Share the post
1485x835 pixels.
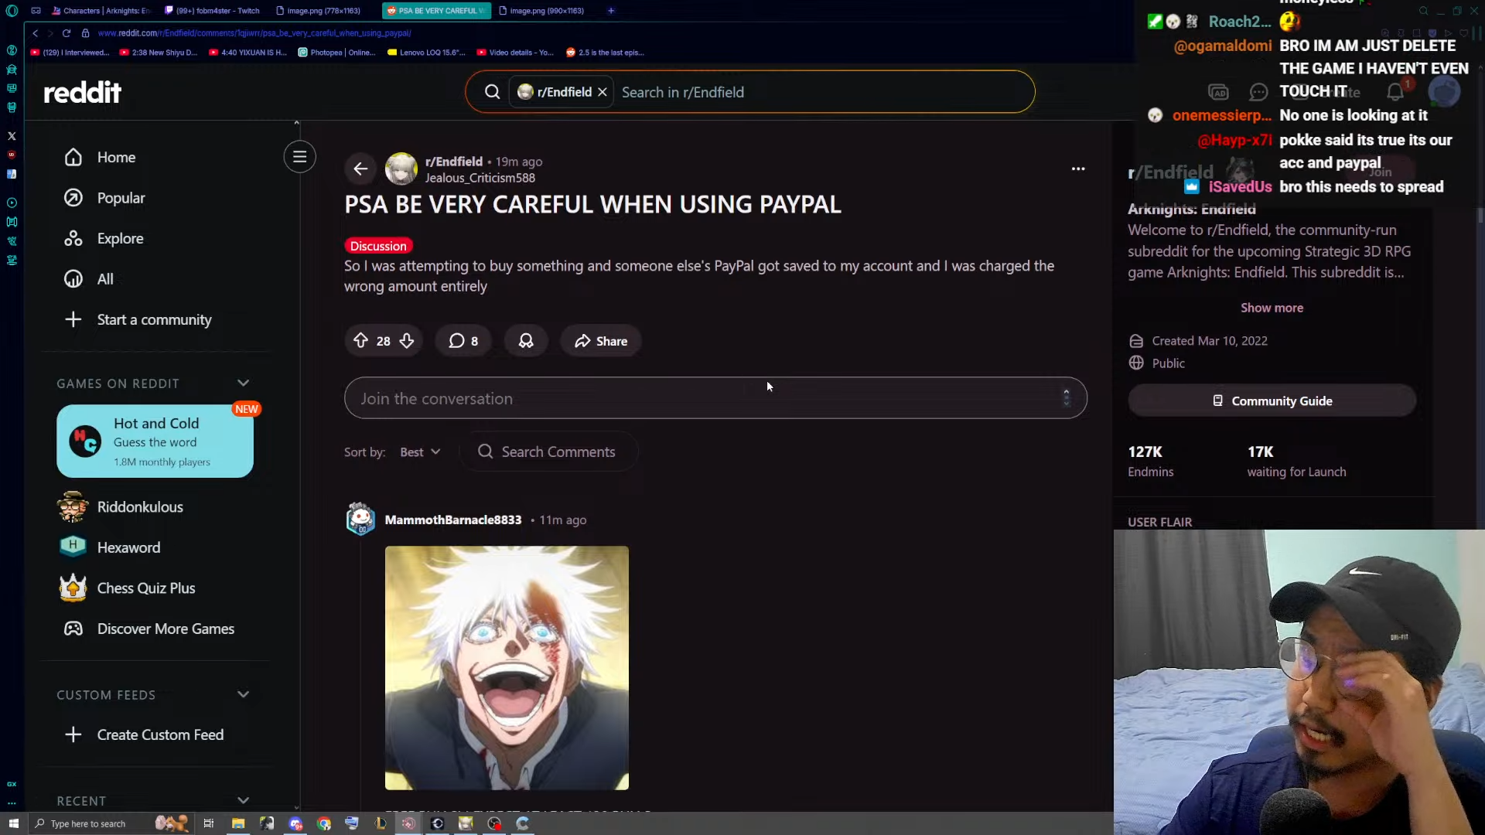tap(601, 341)
